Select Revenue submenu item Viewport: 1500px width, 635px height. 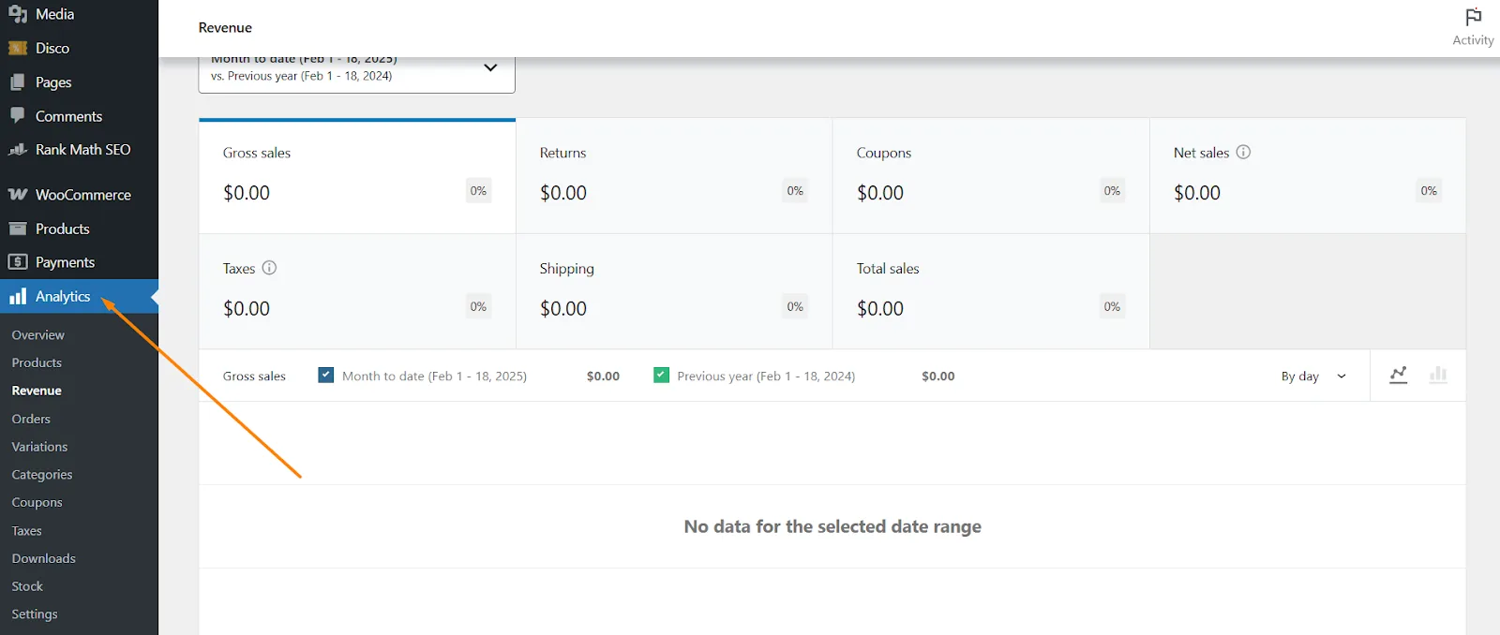point(37,391)
